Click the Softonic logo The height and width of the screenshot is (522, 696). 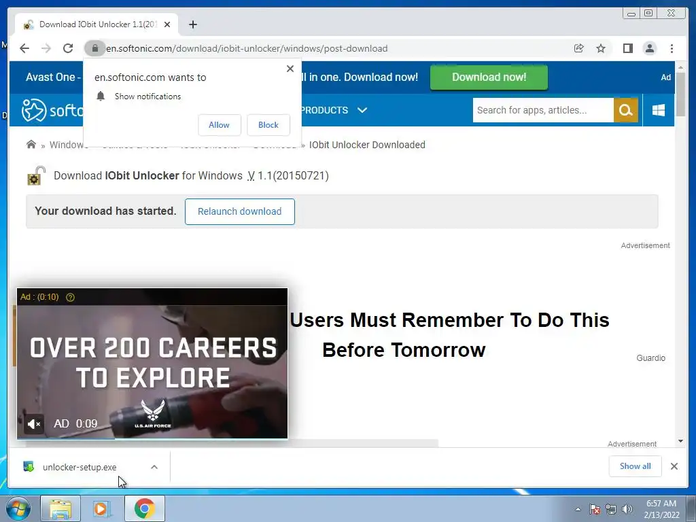(x=52, y=109)
